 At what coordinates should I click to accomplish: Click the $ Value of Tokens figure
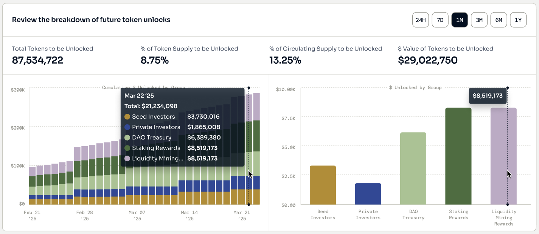tap(427, 60)
